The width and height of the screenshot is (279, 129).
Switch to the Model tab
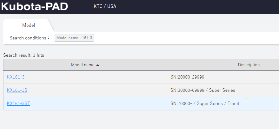(x=29, y=25)
